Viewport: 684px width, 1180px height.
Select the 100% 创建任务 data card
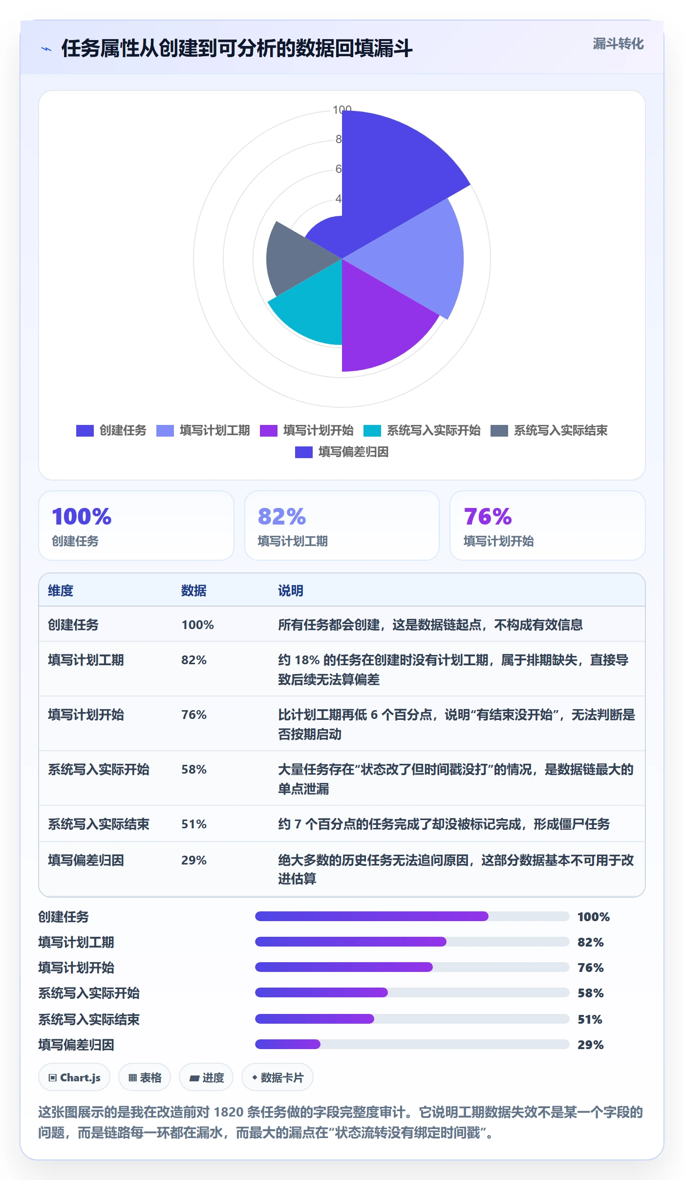(136, 526)
